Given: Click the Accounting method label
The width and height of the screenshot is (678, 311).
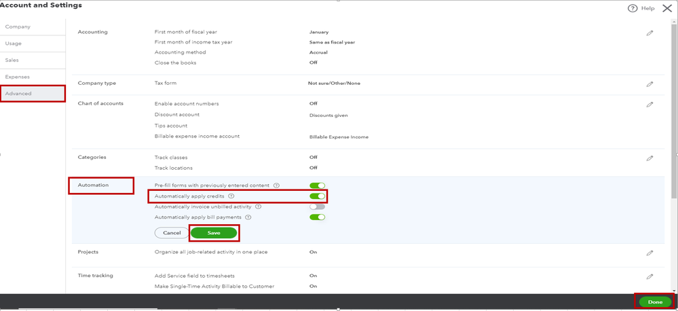Looking at the screenshot, I should click(x=180, y=52).
